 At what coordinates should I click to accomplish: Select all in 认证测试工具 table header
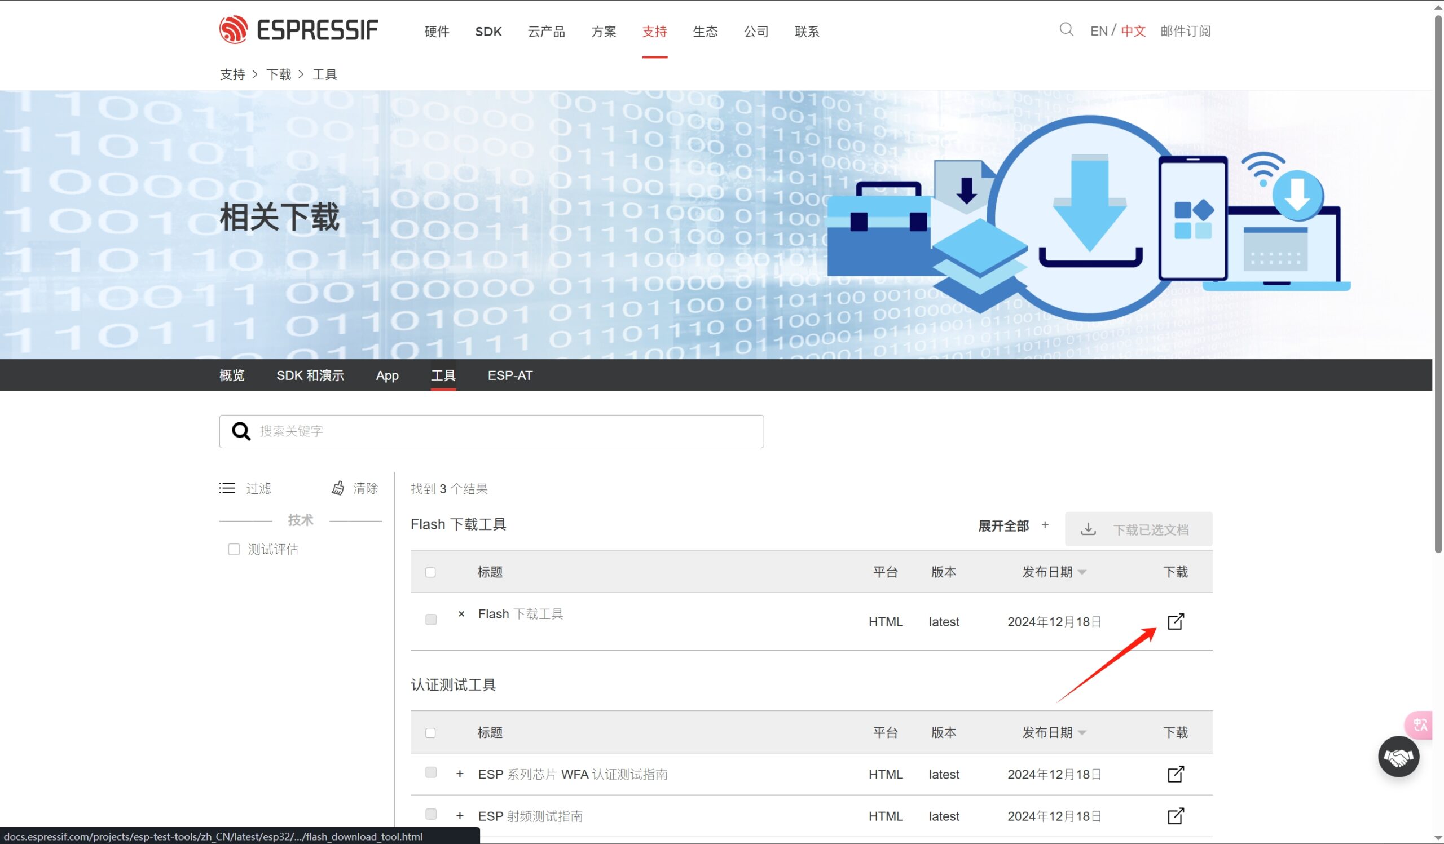(430, 733)
